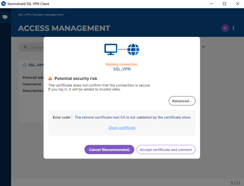Click the Advanced... button

182,101
